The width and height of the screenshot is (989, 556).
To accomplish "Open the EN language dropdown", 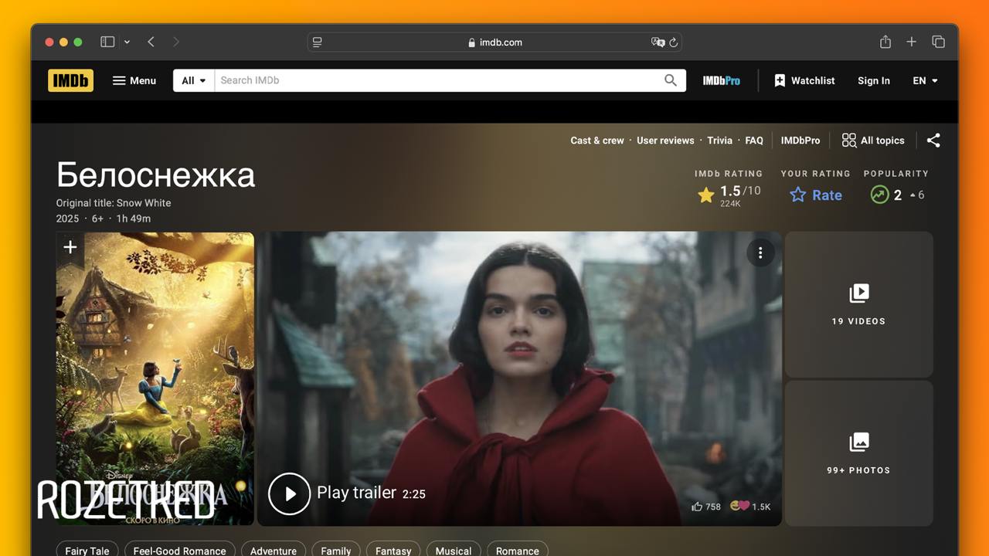I will tap(925, 80).
